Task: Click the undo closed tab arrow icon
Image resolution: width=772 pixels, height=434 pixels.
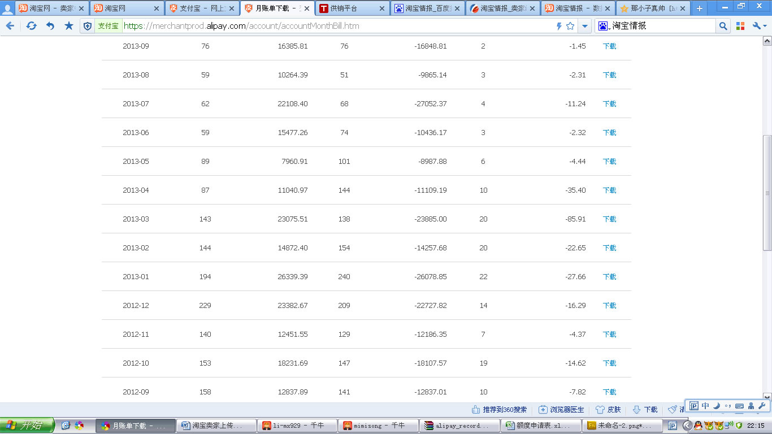Action: tap(50, 26)
